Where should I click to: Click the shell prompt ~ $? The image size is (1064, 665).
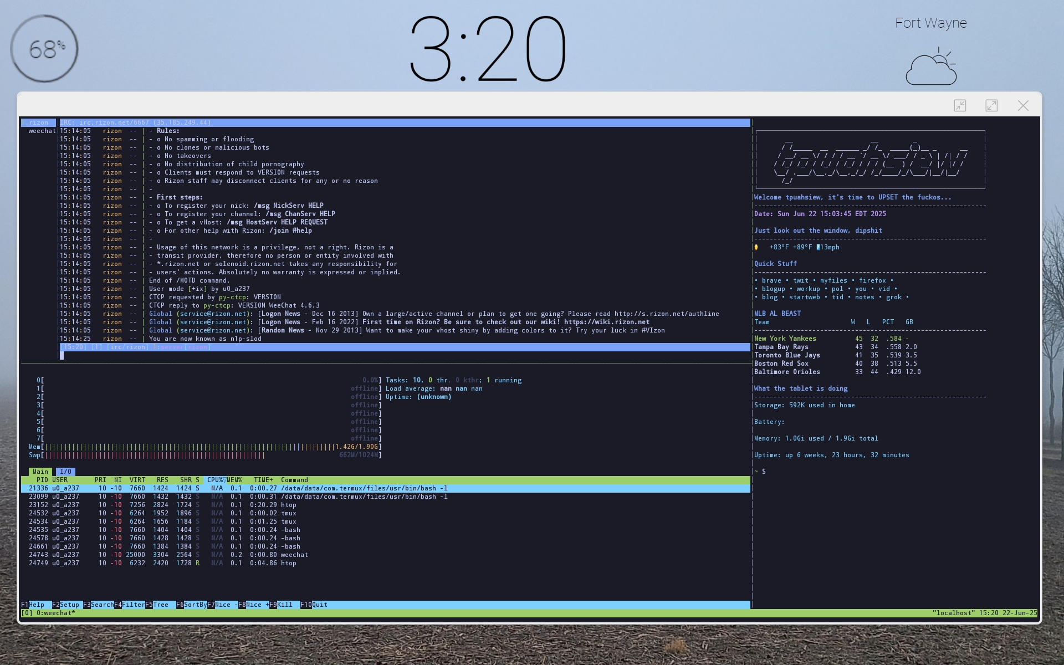tap(760, 472)
